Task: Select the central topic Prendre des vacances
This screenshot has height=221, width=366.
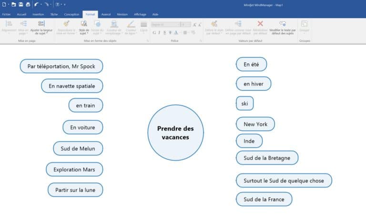Action: (175, 133)
